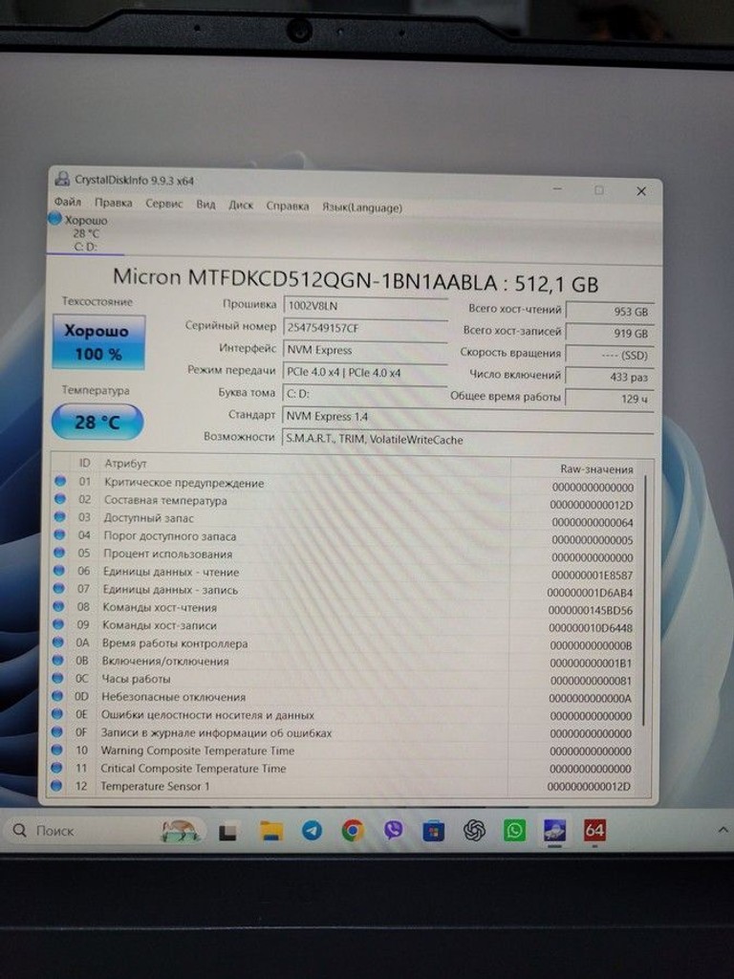Click the ID column header
The image size is (734, 979).
[x=85, y=464]
